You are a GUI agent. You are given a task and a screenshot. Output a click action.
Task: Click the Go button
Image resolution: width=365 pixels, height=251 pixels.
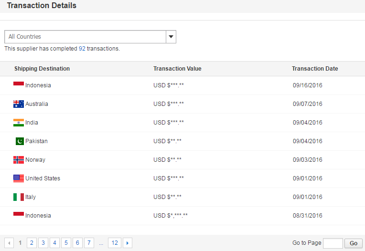[354, 243]
